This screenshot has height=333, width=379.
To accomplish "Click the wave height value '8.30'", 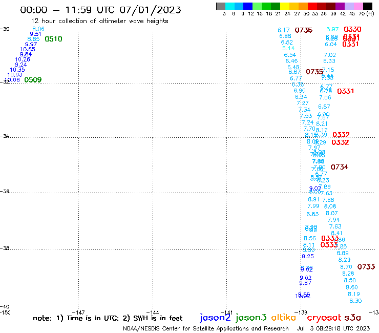I will [355, 301].
